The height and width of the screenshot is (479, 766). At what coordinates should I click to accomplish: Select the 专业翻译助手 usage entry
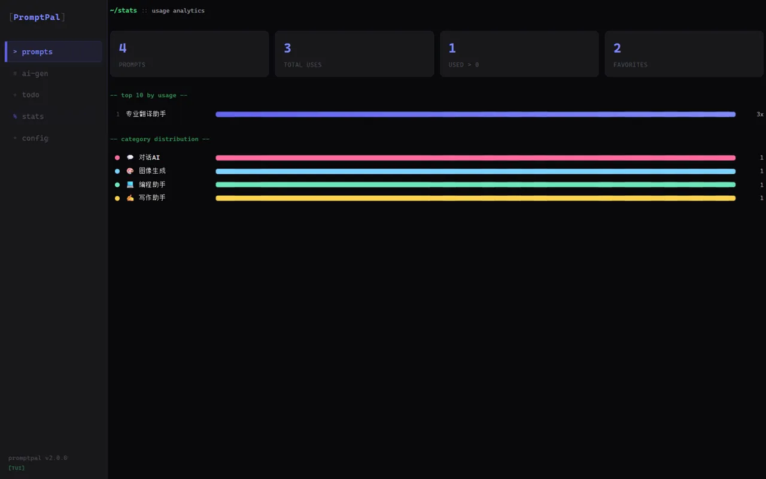click(x=437, y=114)
